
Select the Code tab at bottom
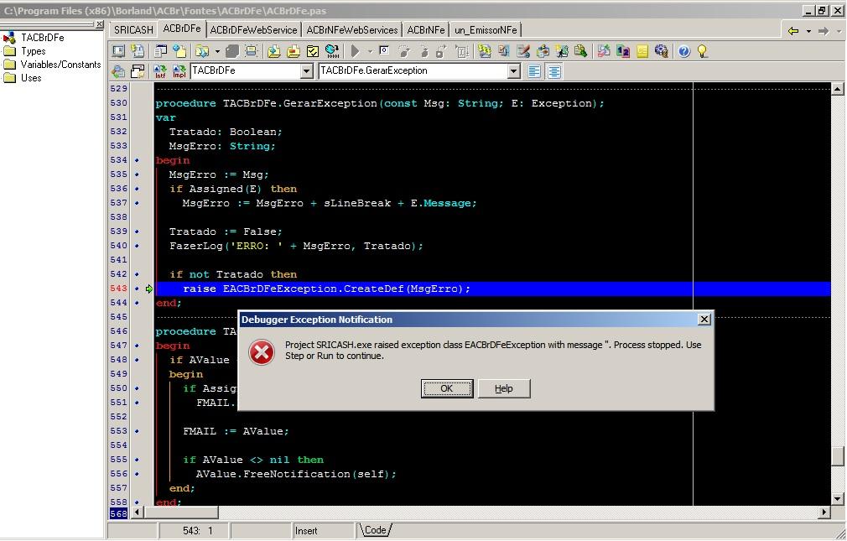(x=376, y=530)
